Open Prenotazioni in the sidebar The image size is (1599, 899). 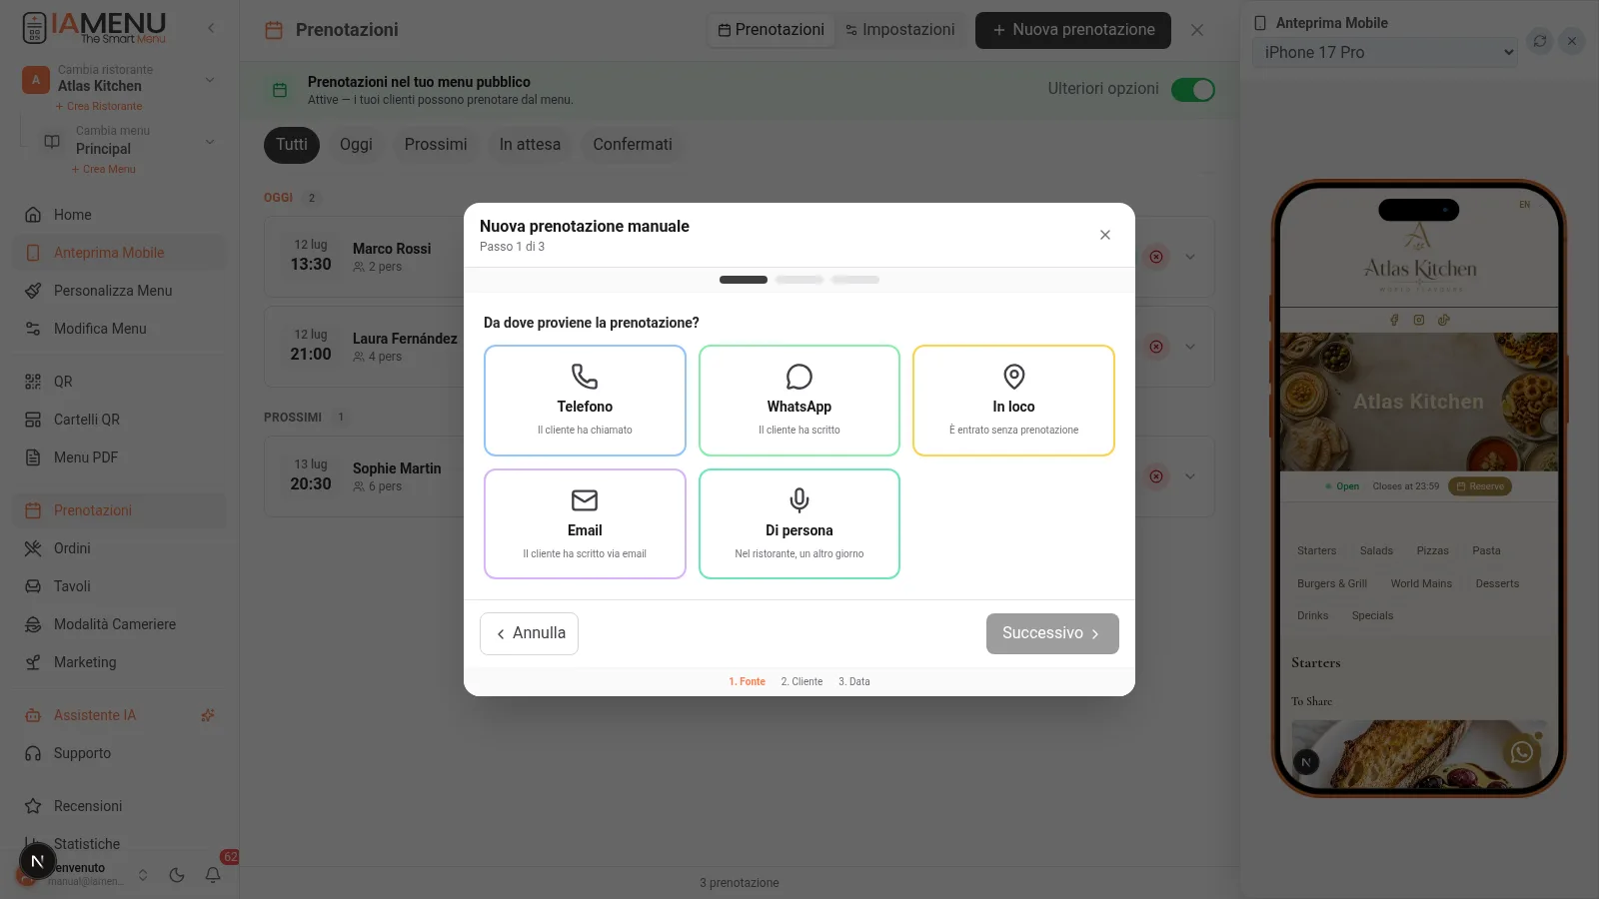click(120, 510)
